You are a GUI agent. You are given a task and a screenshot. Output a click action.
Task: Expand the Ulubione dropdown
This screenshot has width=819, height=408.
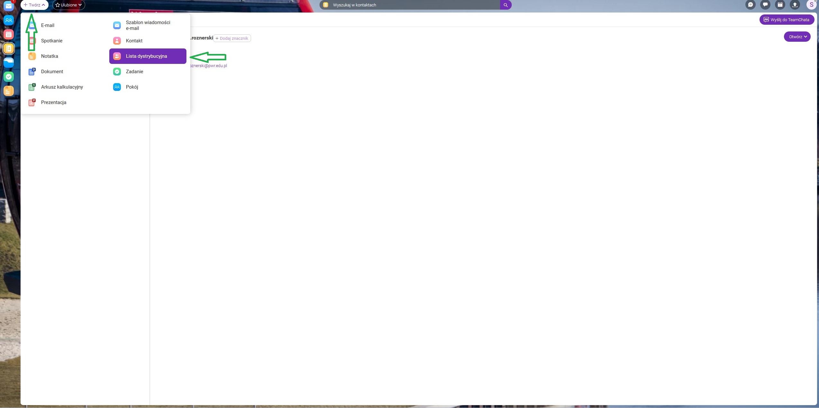68,5
